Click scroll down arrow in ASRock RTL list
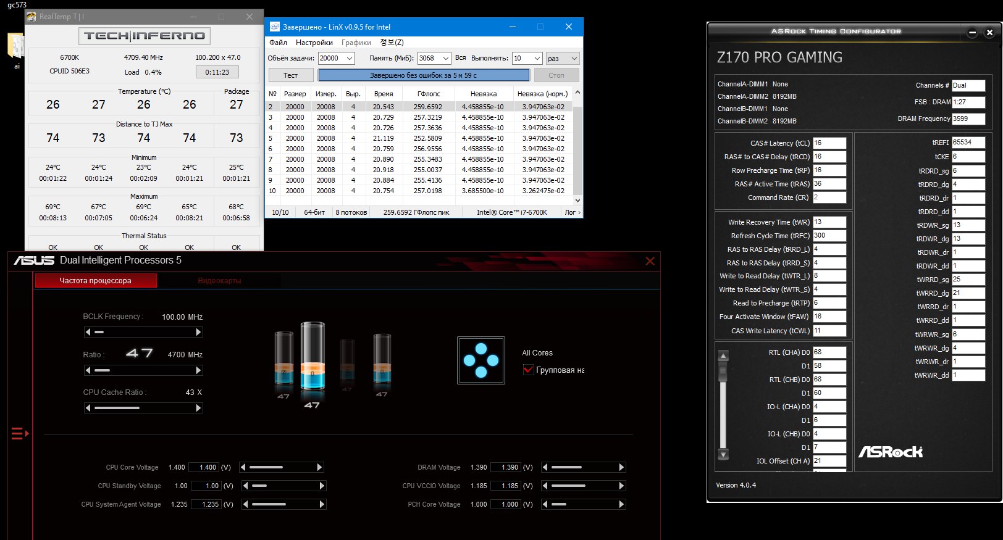The height and width of the screenshot is (540, 1003). [x=723, y=455]
